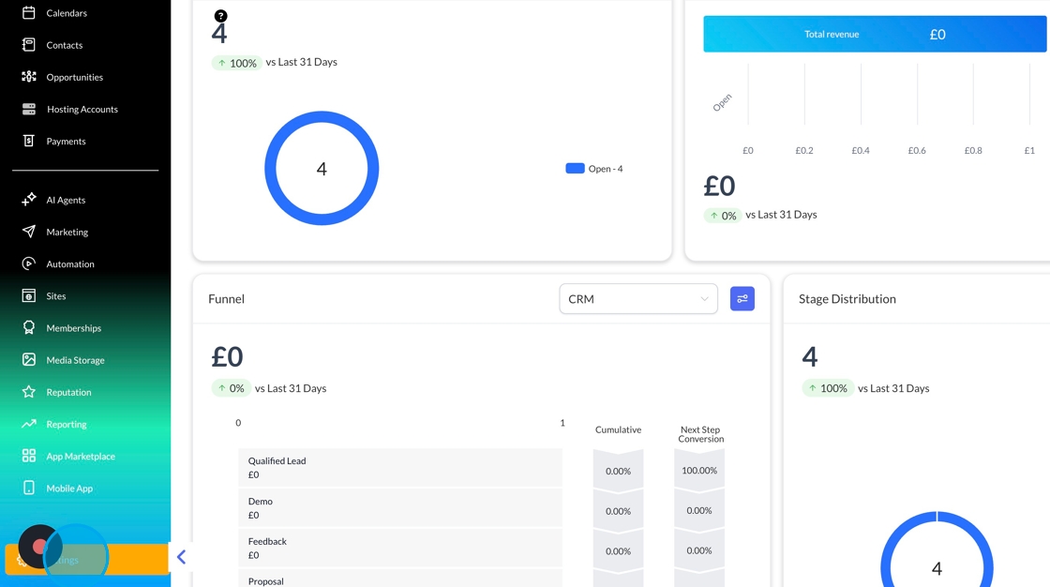Click the orange Settings button
Screen dimensions: 1050x587
tap(86, 560)
